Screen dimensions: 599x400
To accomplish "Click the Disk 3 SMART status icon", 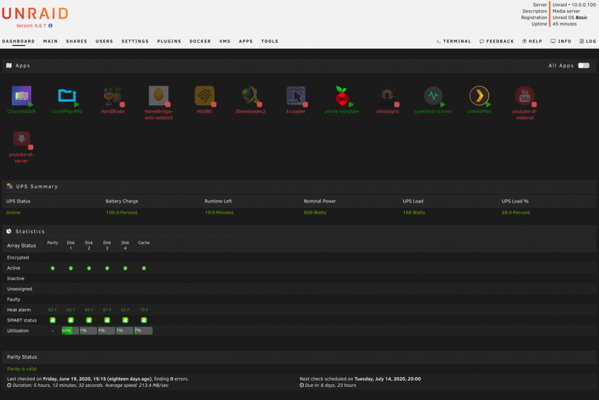I will (107, 320).
